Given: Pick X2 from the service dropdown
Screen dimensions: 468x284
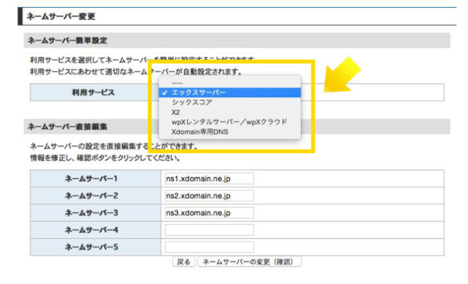Looking at the screenshot, I should (x=229, y=112).
